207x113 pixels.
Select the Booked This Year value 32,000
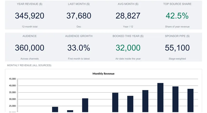(128, 48)
